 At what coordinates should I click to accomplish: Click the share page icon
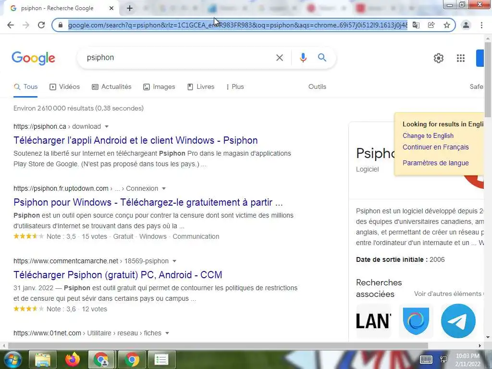(x=431, y=25)
